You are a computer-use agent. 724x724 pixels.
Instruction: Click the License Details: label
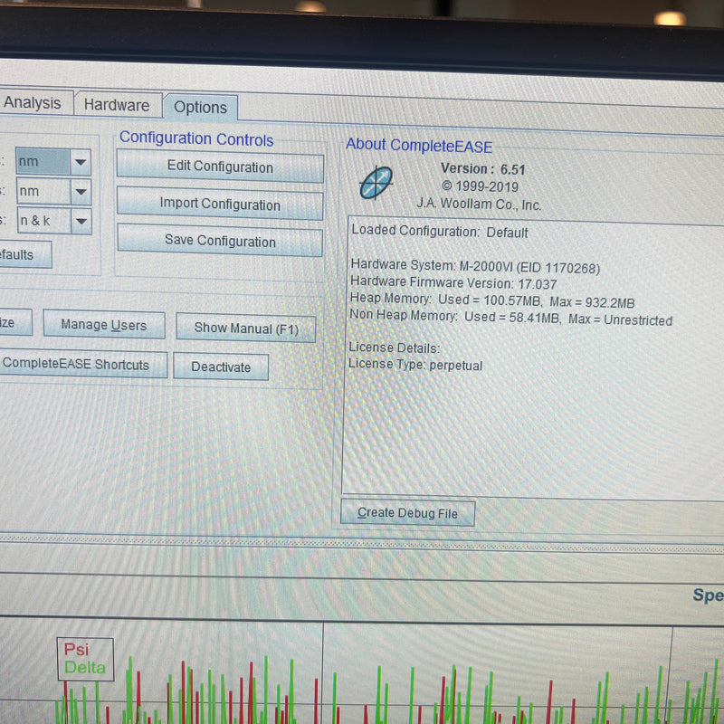(x=394, y=348)
